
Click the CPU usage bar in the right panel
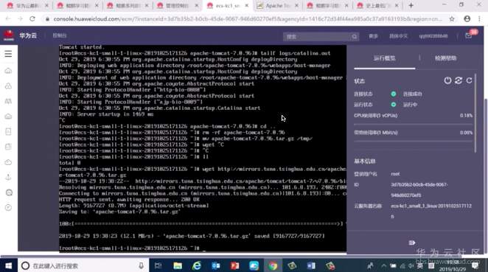coord(413,124)
